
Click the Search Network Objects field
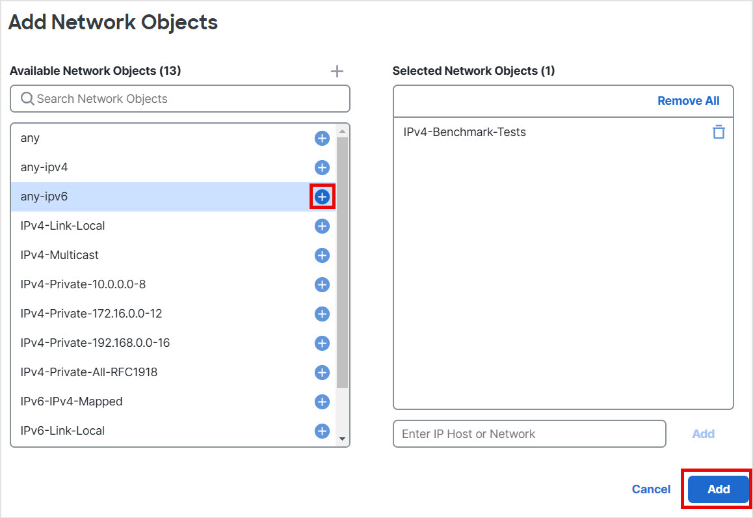179,98
